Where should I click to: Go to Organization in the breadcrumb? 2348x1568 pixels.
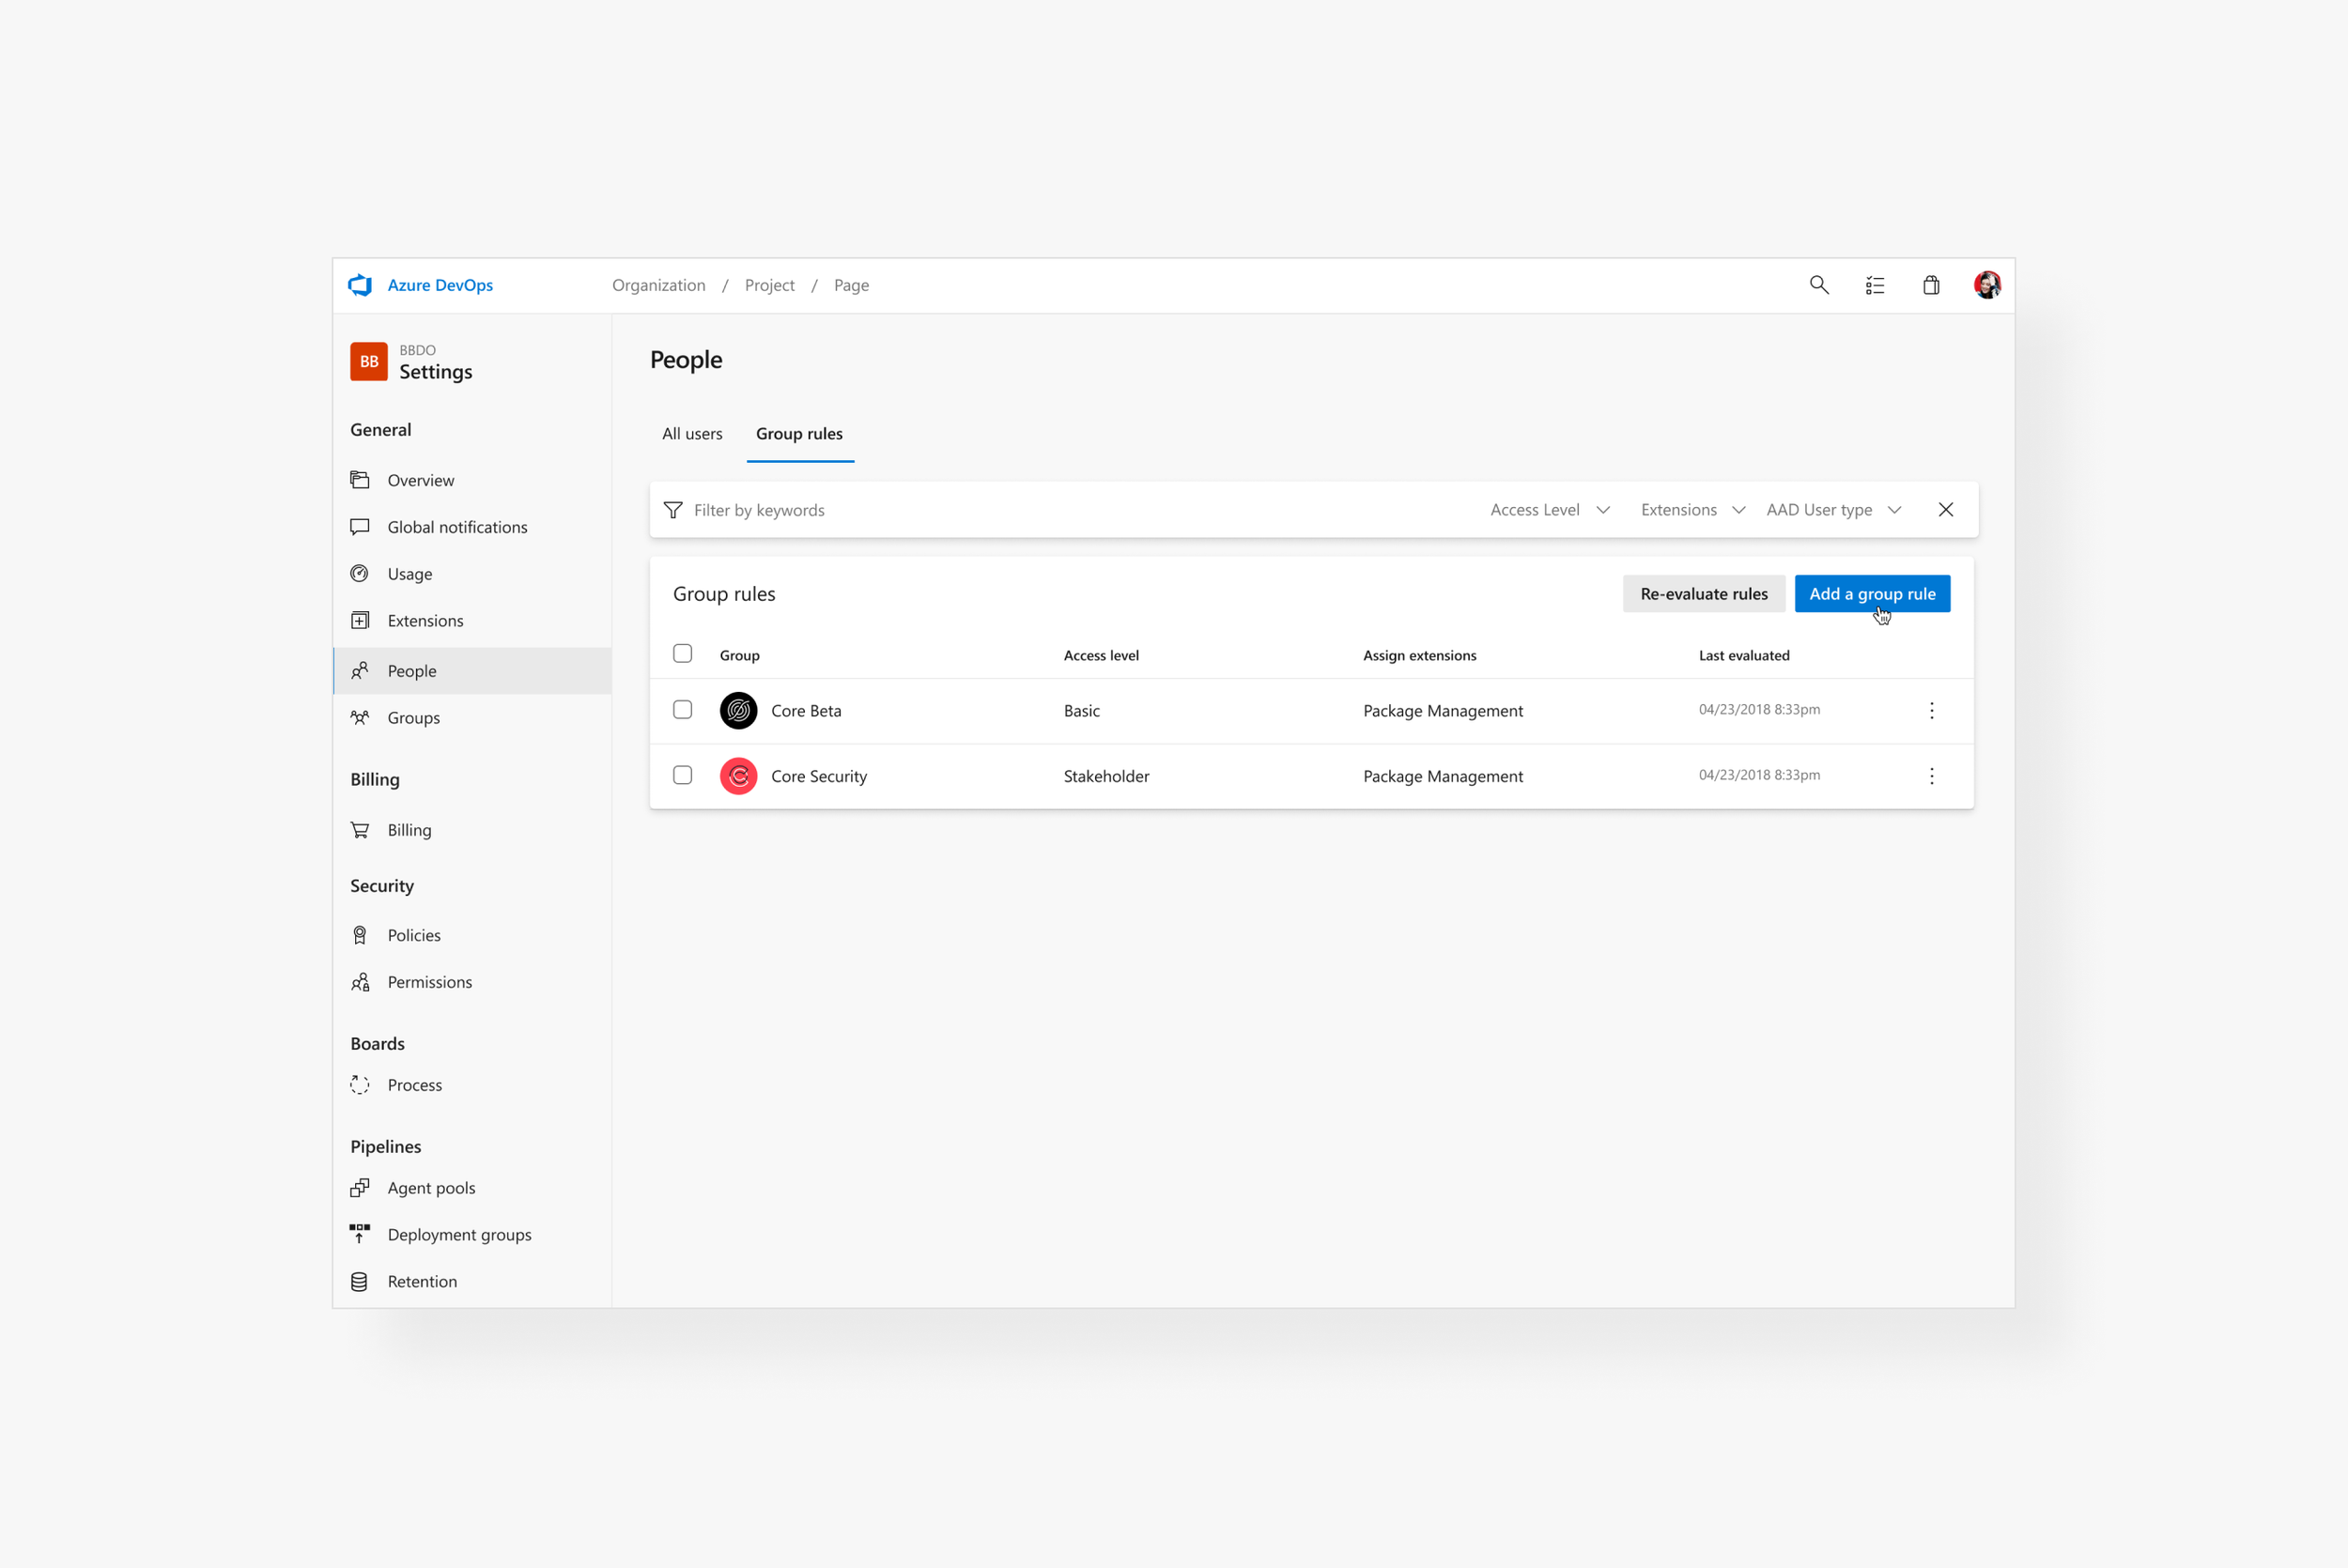click(659, 285)
